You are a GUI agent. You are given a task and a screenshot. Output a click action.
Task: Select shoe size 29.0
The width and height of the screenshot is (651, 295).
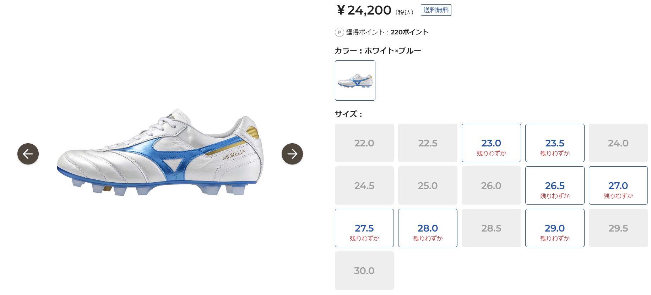554,228
